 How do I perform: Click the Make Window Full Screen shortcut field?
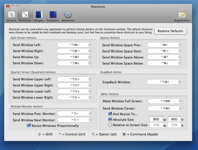point(165,101)
